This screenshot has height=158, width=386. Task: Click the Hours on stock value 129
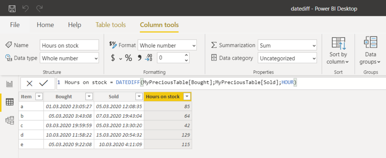[168, 135]
